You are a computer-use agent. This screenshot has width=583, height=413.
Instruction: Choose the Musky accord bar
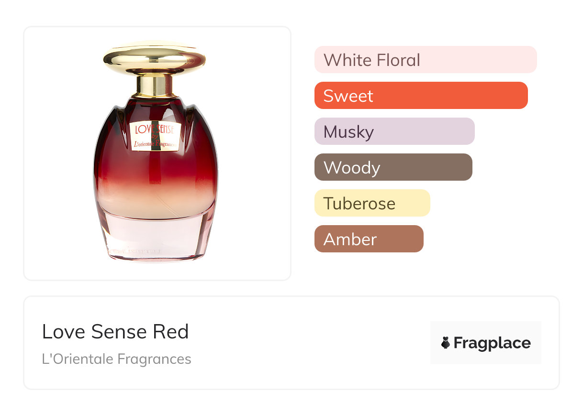point(394,131)
